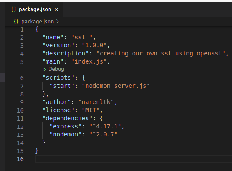
Task: Click the breadcrumb chevron separator
Action: pos(57,22)
